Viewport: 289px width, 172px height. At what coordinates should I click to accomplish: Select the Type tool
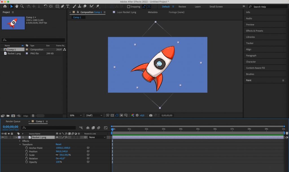pos(68,6)
